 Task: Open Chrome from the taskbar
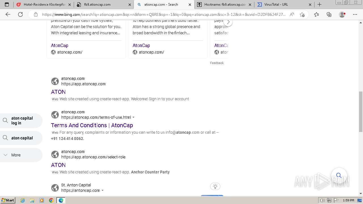click(x=51, y=200)
